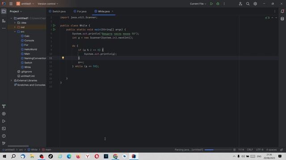Viewport: 286px width, 160px height.
Task: Toggle read-only lock icon in status bar
Action: click(282, 150)
